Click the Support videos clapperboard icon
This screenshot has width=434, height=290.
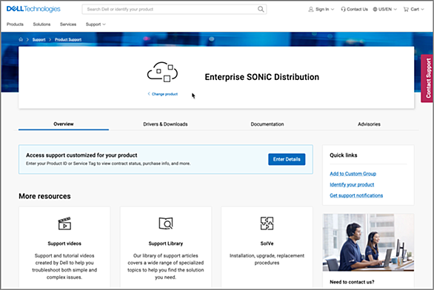pos(64,223)
